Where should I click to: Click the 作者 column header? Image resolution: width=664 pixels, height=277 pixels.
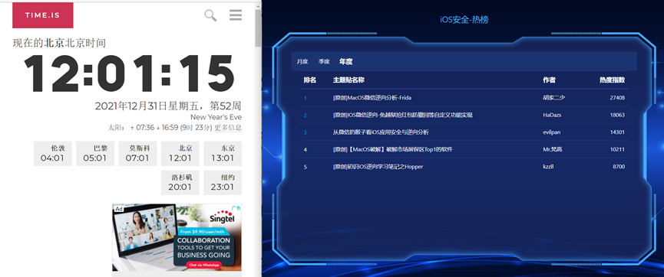550,80
